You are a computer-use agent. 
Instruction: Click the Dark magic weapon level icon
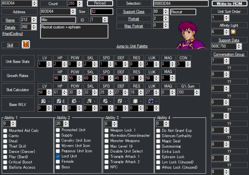(x=151, y=101)
